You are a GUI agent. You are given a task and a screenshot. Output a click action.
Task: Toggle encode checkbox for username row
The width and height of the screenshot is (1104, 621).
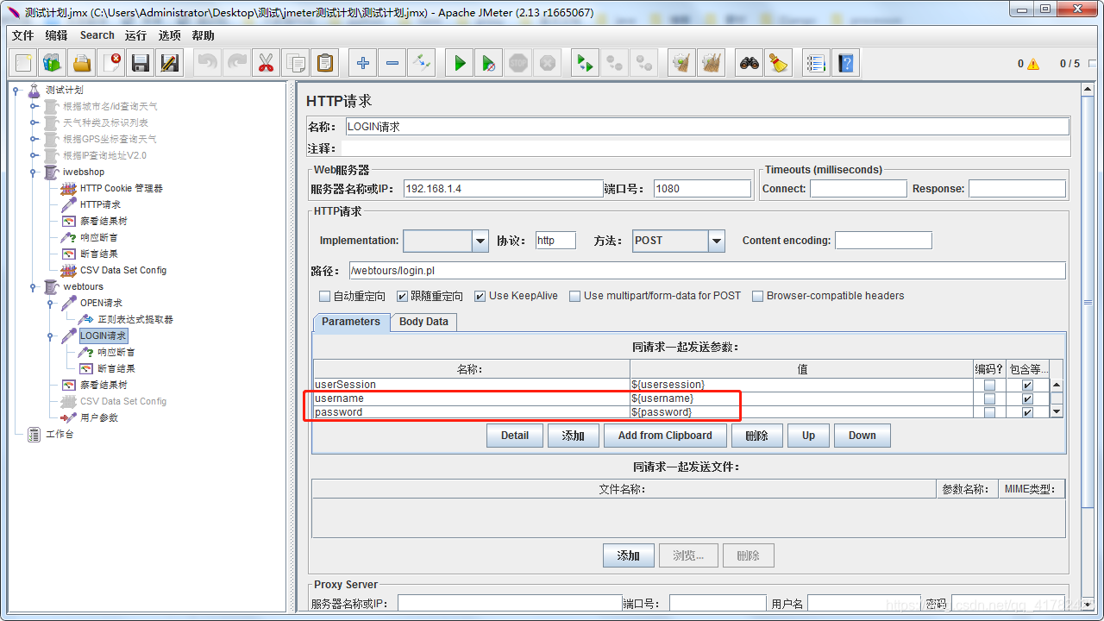click(x=989, y=399)
